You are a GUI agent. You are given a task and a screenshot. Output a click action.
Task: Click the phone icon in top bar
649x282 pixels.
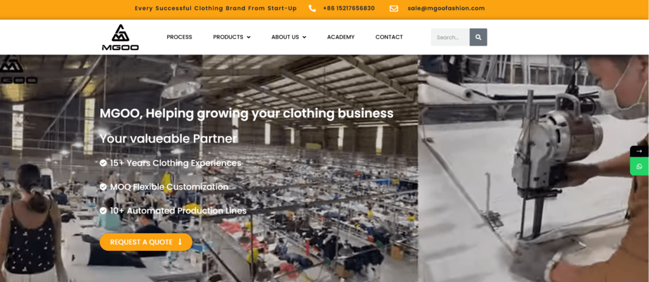point(312,8)
